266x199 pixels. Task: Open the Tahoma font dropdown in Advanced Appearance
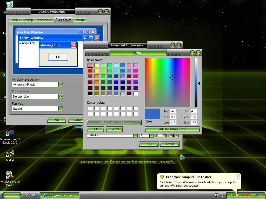(135, 135)
